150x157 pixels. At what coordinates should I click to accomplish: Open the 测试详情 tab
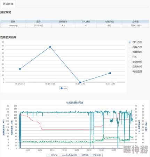(8, 4)
